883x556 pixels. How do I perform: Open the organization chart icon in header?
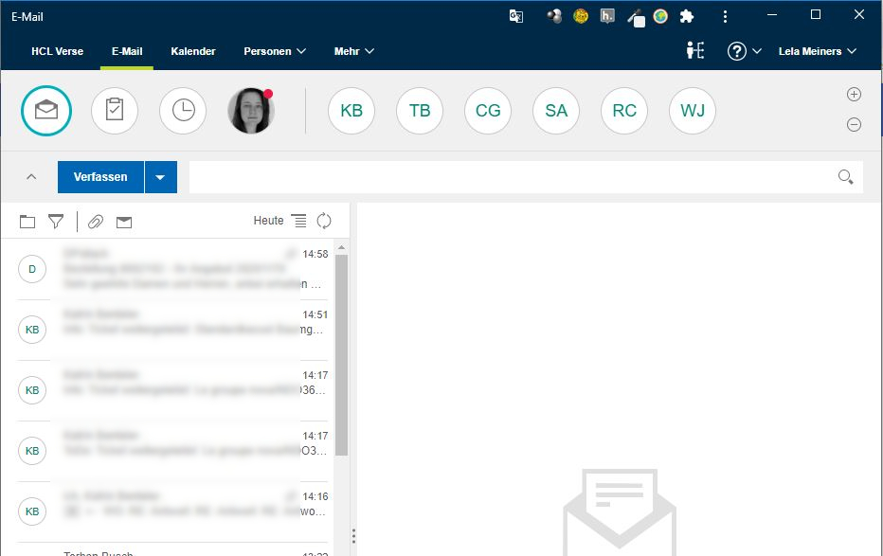click(695, 51)
